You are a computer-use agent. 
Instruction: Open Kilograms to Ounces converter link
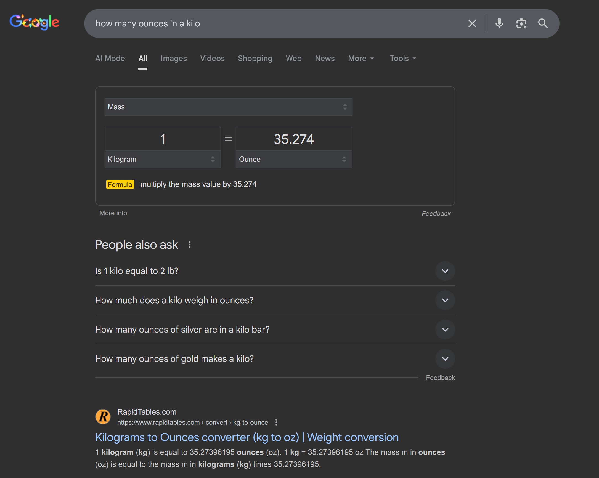247,437
